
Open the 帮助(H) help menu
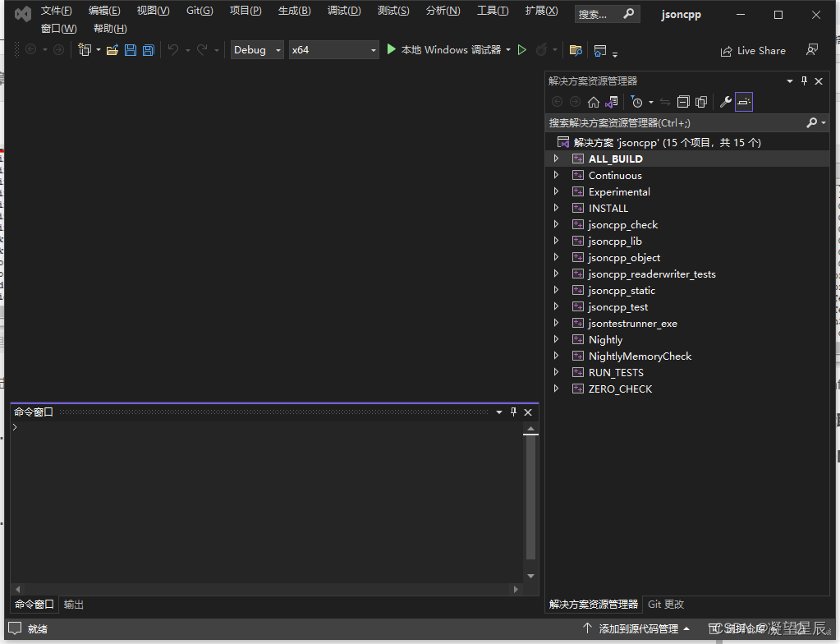pyautogui.click(x=110, y=29)
